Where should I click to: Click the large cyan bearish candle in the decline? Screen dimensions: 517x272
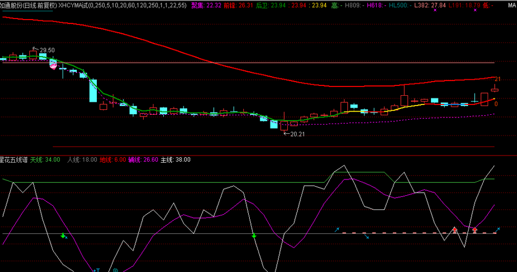pos(93,91)
